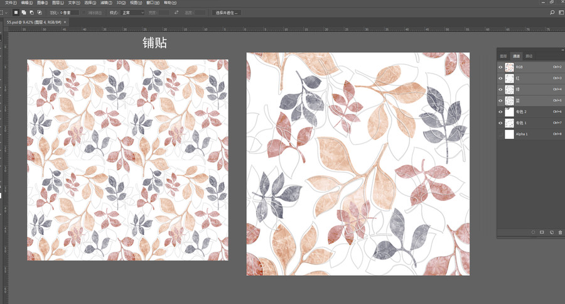Open the 文字 menu
The width and height of the screenshot is (565, 304).
pyautogui.click(x=74, y=3)
